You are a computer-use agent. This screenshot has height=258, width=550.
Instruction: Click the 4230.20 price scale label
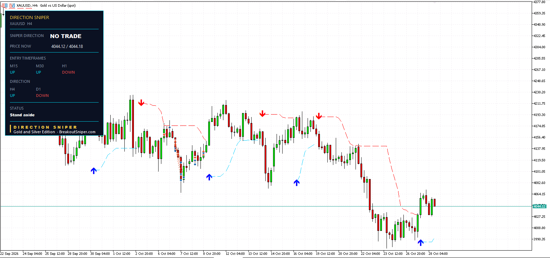[540, 92]
